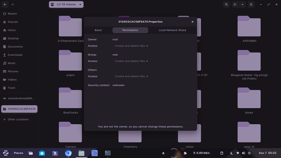Click the workspace overview taskbar icon
The height and width of the screenshot is (158, 281).
click(30, 153)
